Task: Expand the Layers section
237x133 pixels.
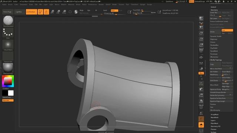Action: (213, 120)
